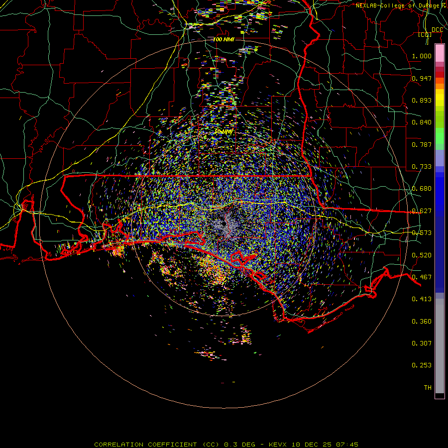Click the 50 NMI range ring label
This screenshot has height=448, width=448.
pos(224,132)
